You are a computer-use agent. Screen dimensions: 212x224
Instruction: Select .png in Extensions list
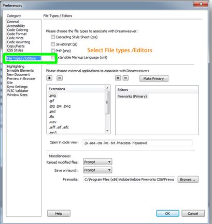click(x=52, y=95)
